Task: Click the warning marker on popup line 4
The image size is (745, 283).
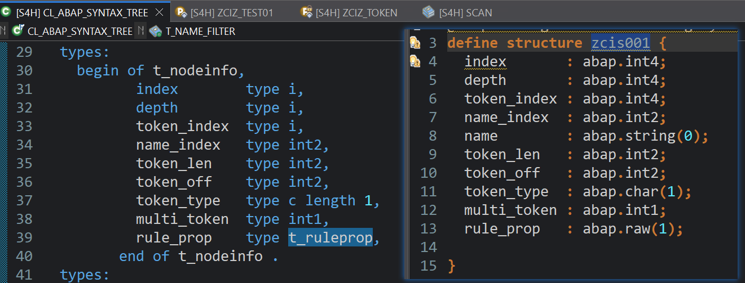Action: point(415,61)
